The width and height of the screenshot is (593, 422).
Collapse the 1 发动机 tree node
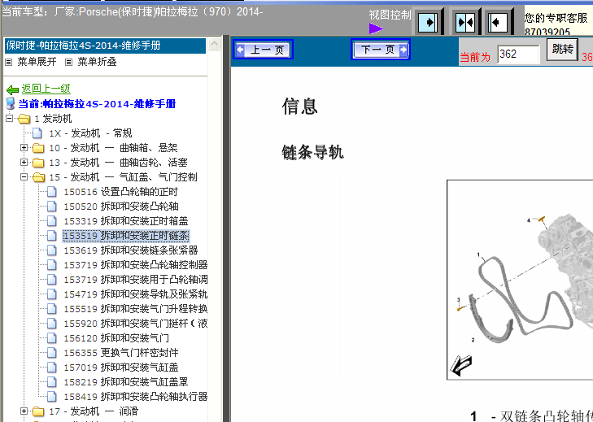coord(10,119)
